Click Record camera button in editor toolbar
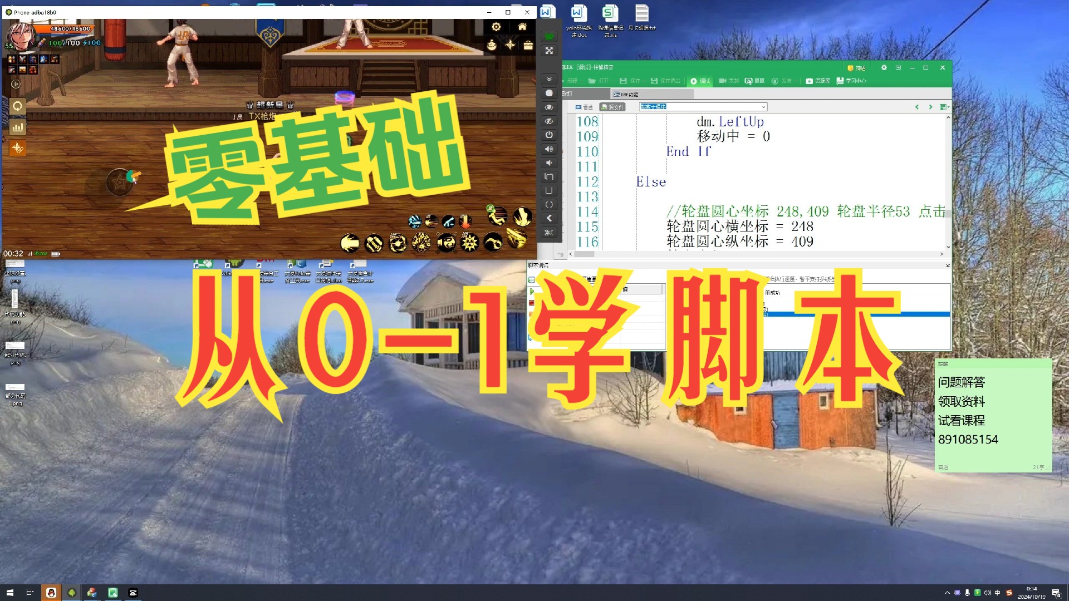This screenshot has height=601, width=1069. tap(728, 81)
